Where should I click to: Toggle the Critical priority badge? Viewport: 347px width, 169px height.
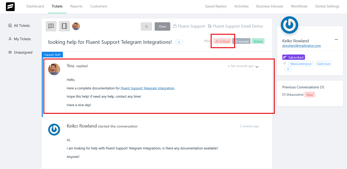point(222,41)
